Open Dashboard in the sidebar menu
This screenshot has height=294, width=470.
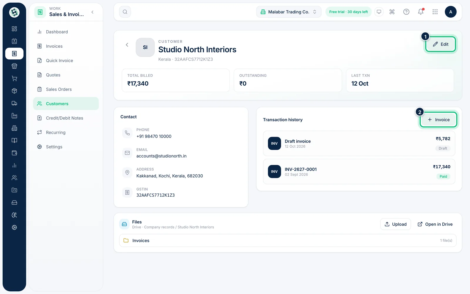(66, 32)
